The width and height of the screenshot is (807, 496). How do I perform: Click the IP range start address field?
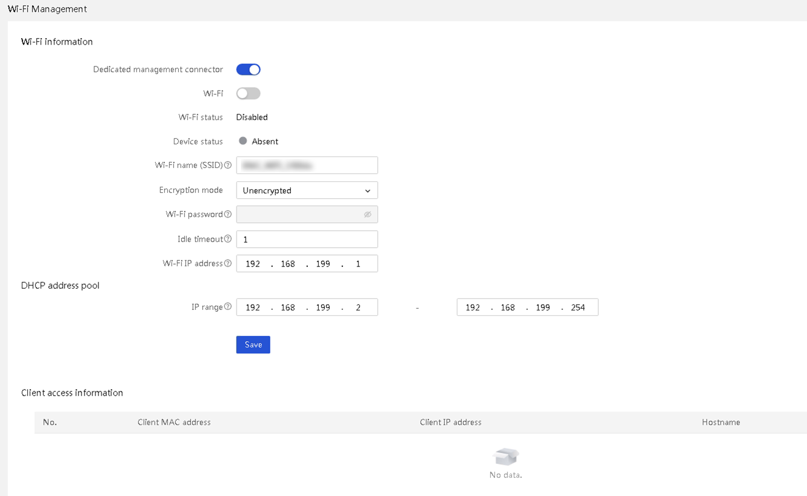307,308
